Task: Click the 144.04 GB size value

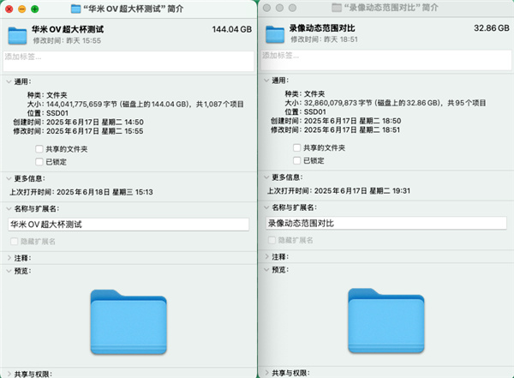Action: (x=232, y=29)
